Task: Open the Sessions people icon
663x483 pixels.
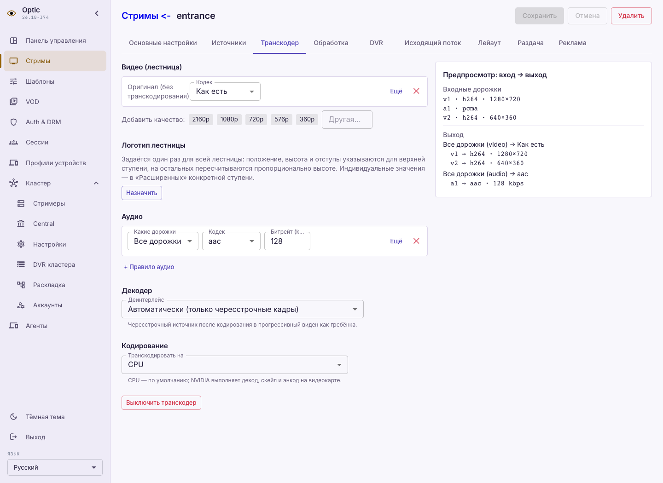Action: (x=14, y=142)
